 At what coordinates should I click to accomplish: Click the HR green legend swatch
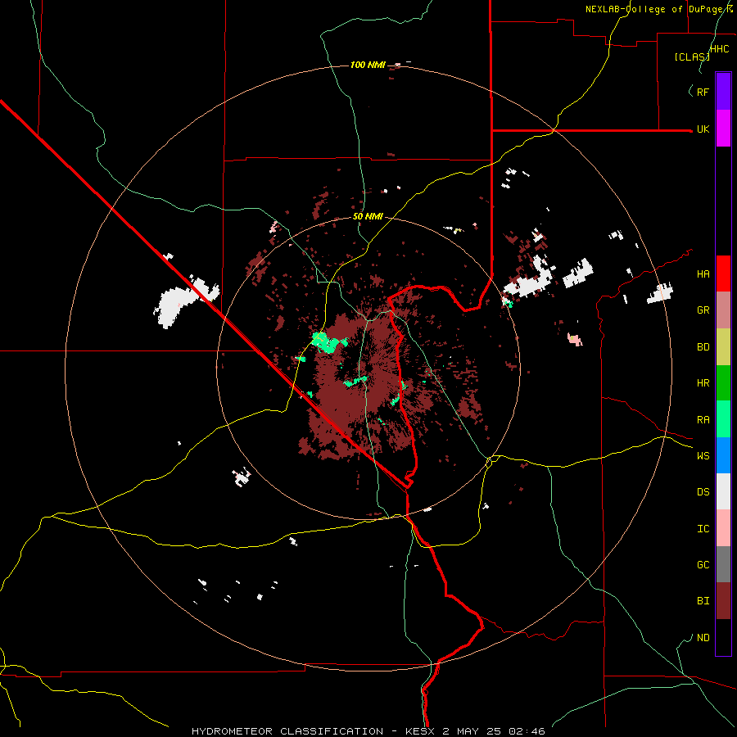click(723, 383)
